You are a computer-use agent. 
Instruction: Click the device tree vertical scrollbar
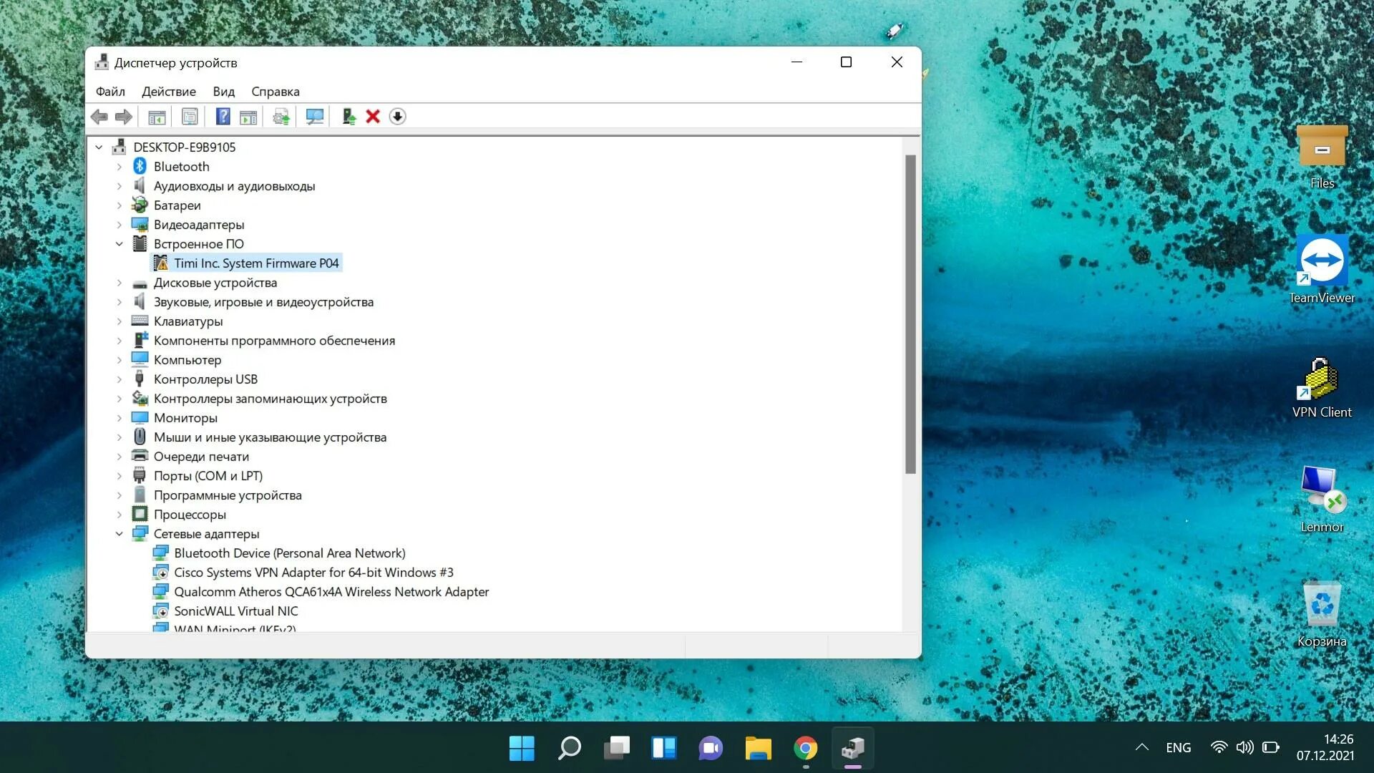coord(910,315)
